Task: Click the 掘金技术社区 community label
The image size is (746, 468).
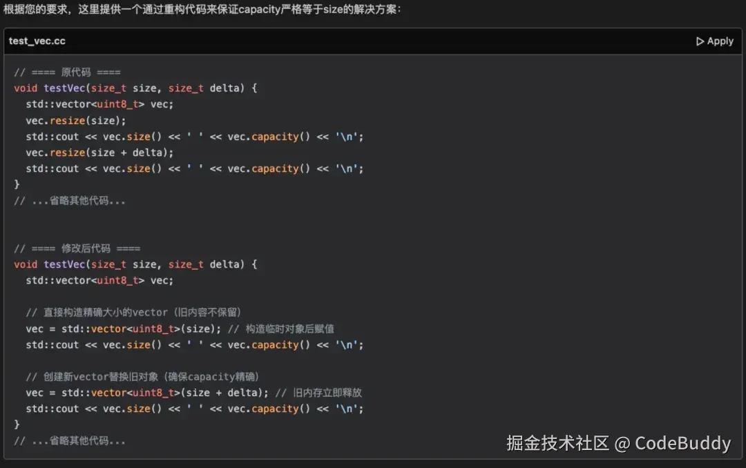Action: 558,443
